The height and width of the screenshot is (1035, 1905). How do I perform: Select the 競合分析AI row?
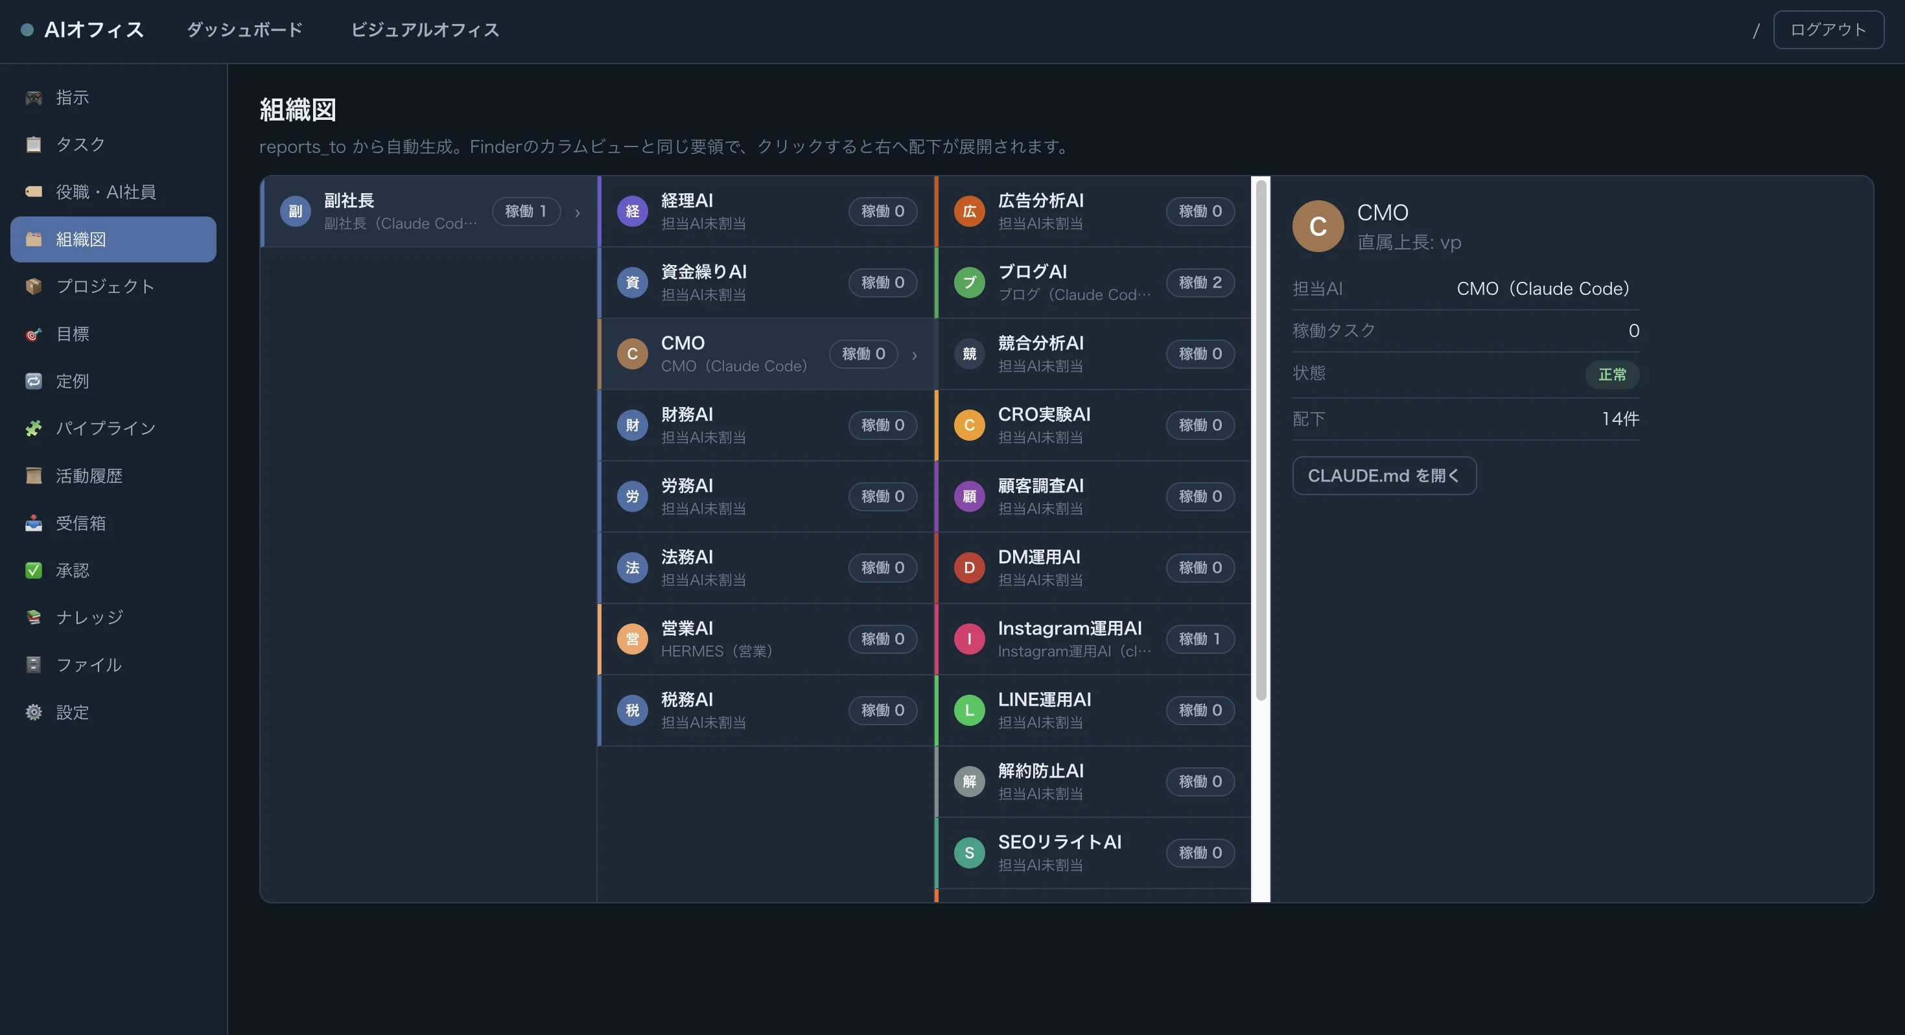click(1093, 354)
